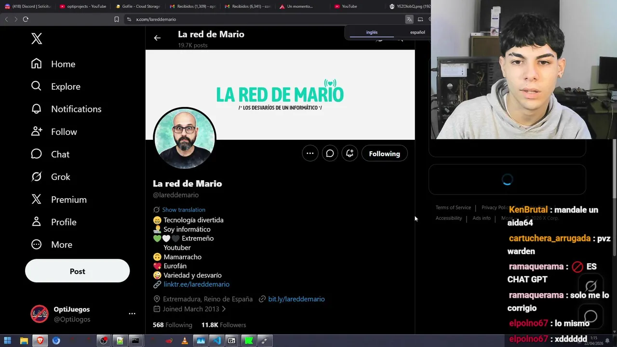The width and height of the screenshot is (617, 347).
Task: Open OptiJuegos account menu dots
Action: click(x=132, y=314)
